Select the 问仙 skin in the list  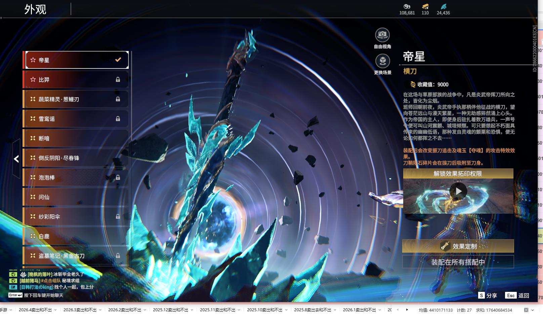coord(76,197)
